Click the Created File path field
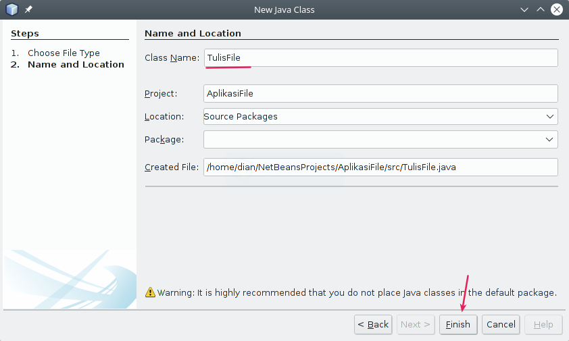 [380, 167]
